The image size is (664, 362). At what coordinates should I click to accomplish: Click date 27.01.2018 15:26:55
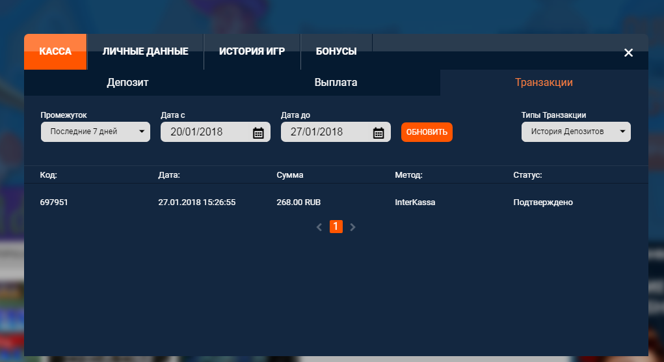click(197, 202)
